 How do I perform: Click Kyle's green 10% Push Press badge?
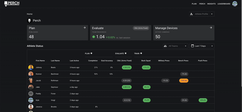pyautogui.click(x=203, y=100)
